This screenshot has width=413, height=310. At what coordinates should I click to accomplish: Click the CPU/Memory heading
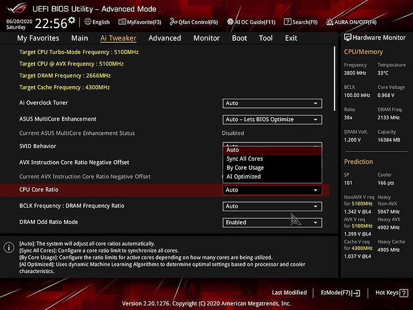363,52
